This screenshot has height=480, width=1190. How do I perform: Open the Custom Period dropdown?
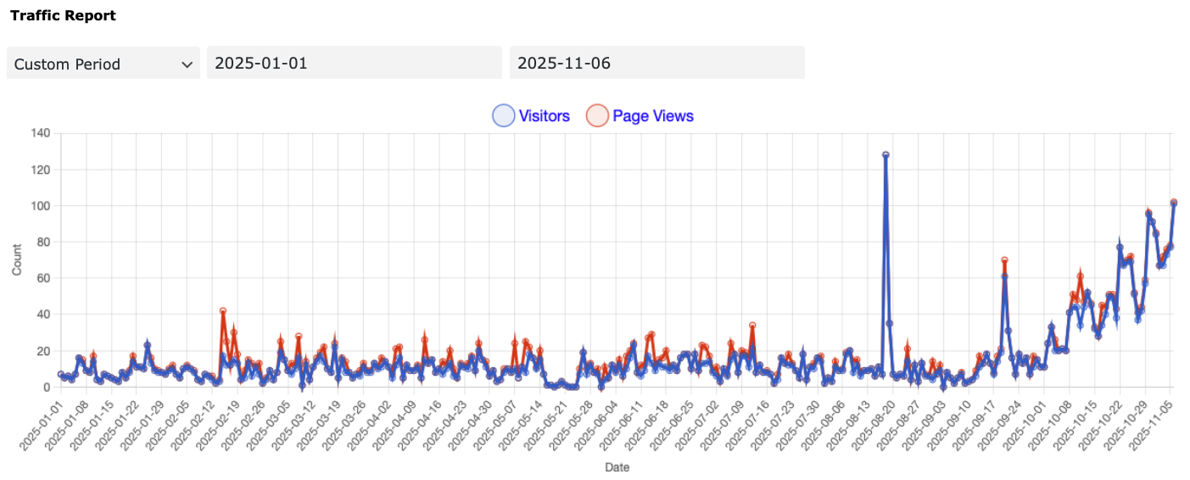click(103, 64)
